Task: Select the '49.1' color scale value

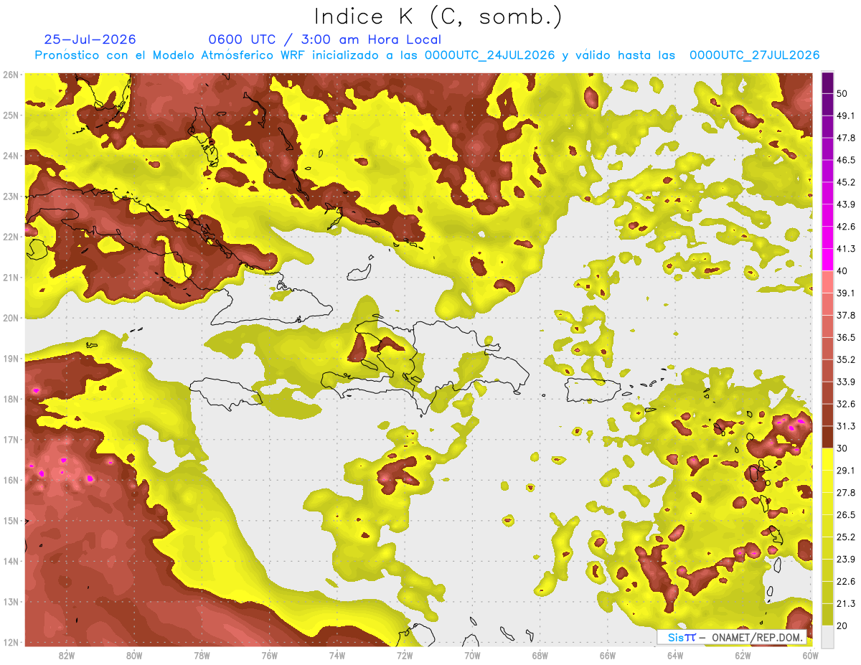Action: [846, 115]
